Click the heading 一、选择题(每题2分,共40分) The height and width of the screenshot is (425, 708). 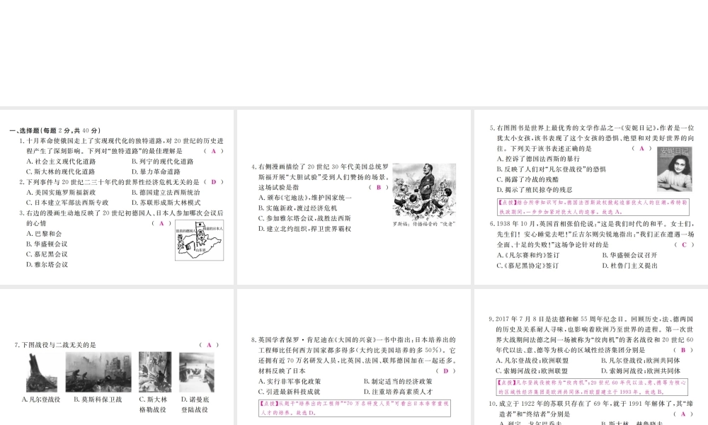point(55,130)
